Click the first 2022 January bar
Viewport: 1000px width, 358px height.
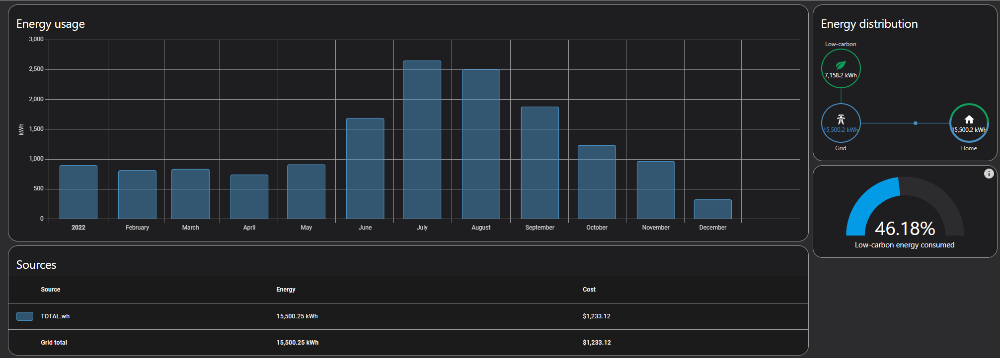point(78,192)
